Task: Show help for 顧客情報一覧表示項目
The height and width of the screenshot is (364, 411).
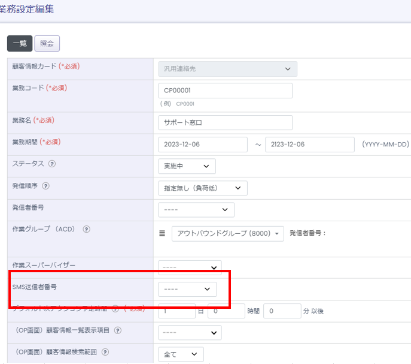Action: (x=118, y=330)
